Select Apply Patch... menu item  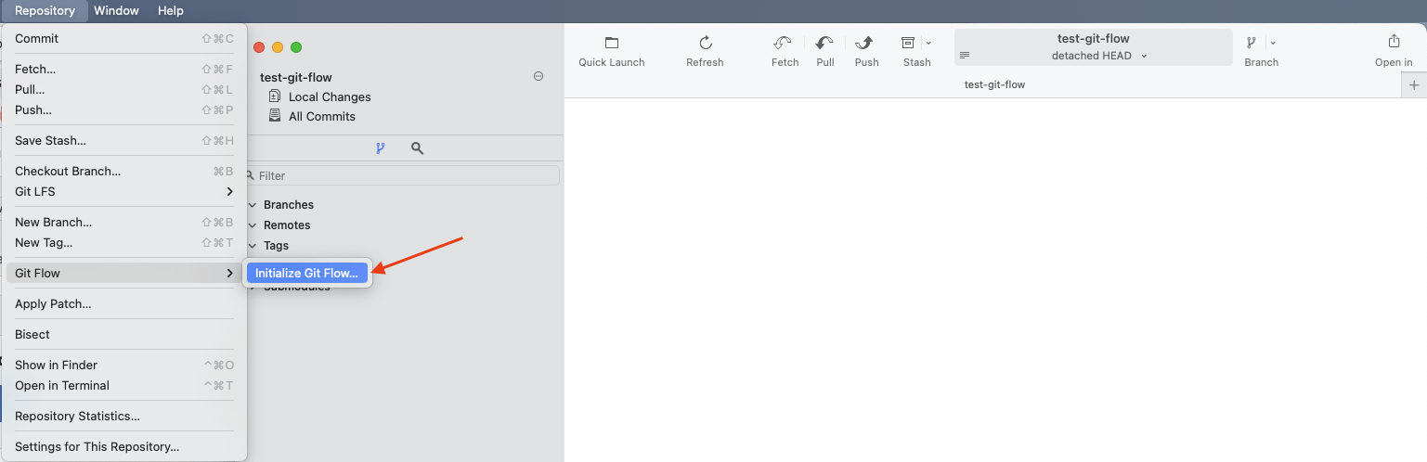pyautogui.click(x=124, y=304)
